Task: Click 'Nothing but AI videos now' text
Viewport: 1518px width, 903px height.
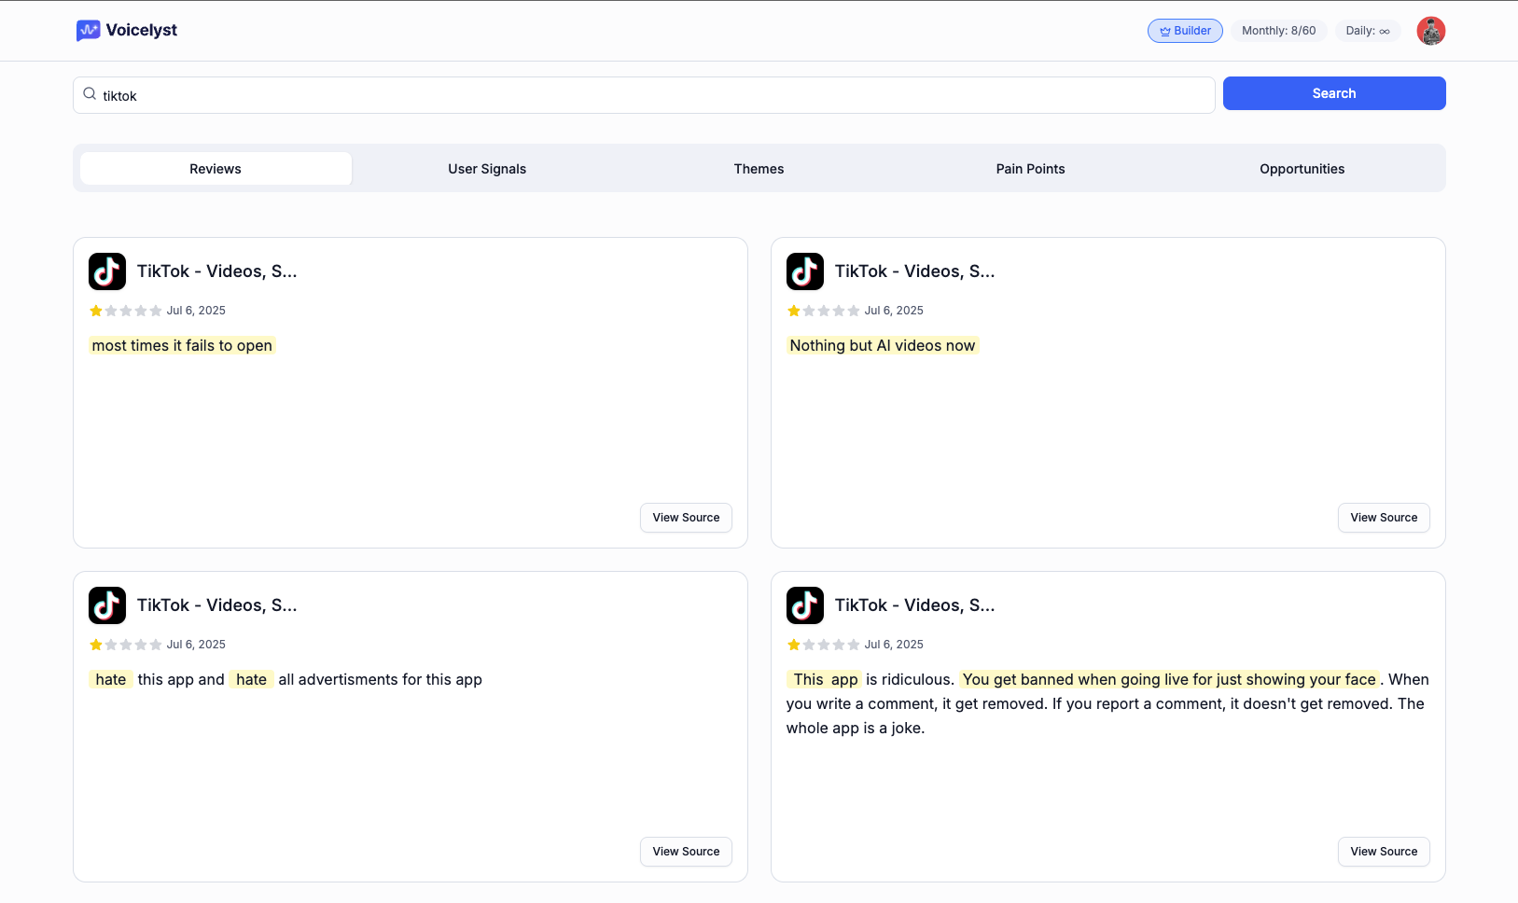Action: (x=883, y=345)
